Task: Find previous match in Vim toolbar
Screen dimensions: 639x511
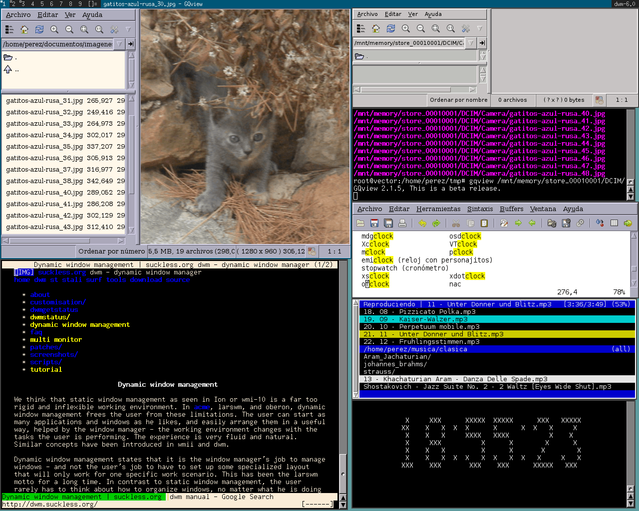Action: tap(532, 223)
